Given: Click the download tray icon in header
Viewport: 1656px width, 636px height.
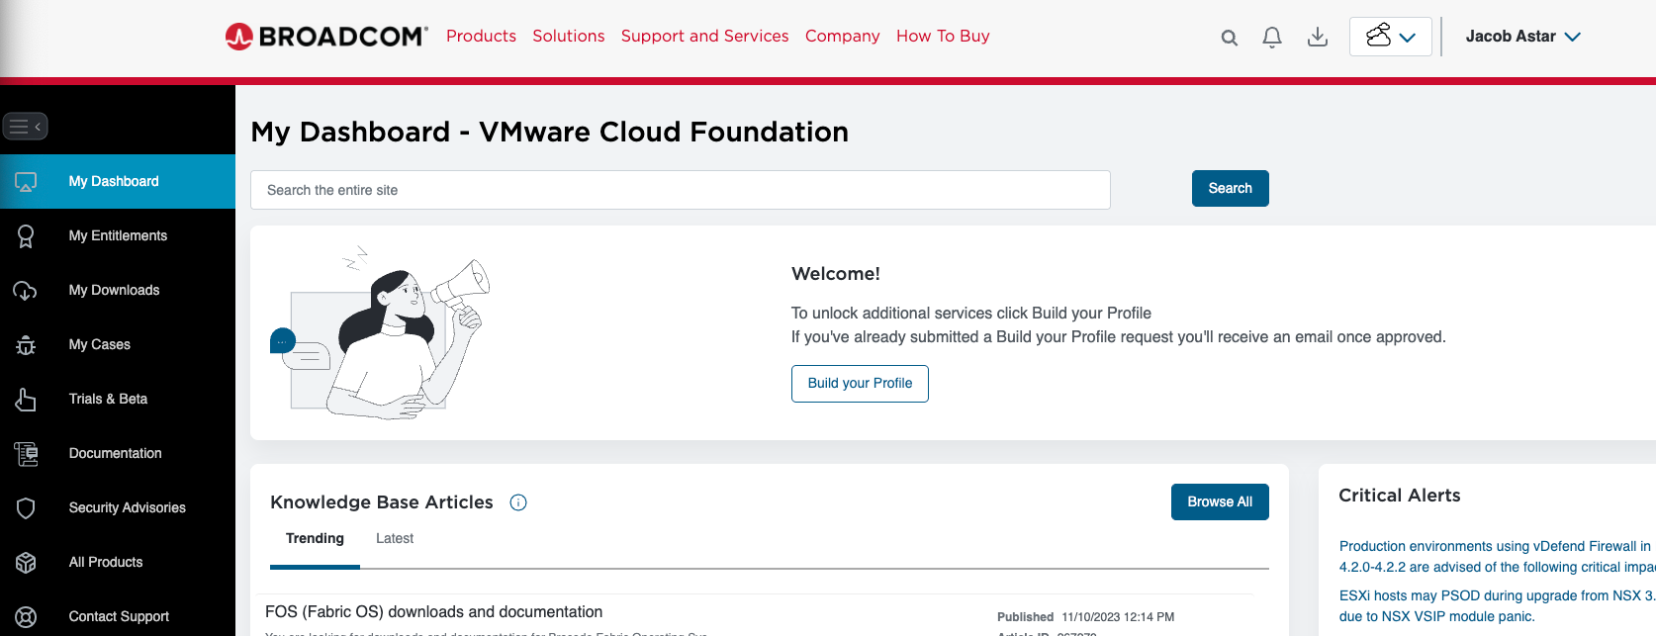Looking at the screenshot, I should [1318, 38].
